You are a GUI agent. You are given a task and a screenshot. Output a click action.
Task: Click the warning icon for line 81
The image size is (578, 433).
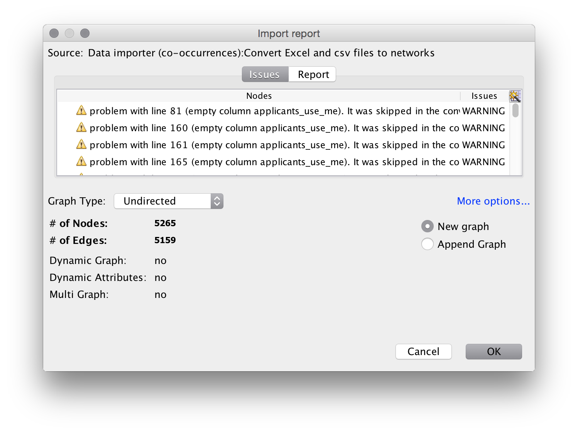coord(81,111)
